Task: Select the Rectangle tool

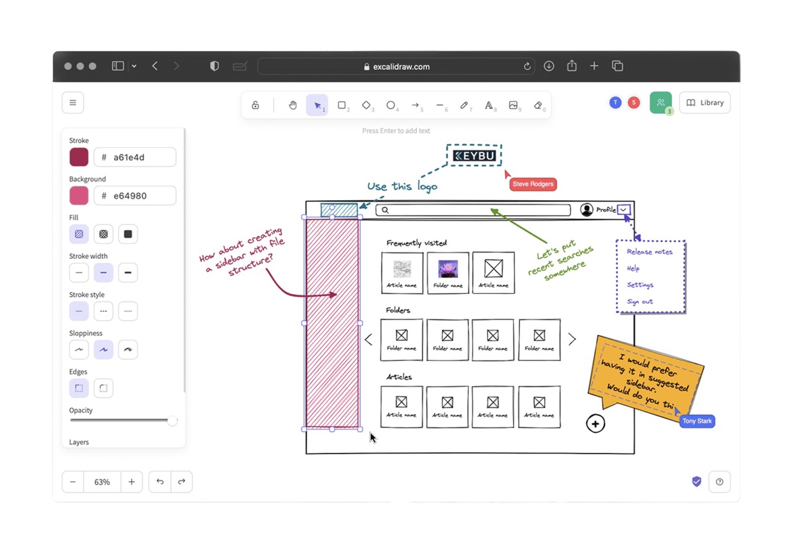Action: [x=342, y=105]
